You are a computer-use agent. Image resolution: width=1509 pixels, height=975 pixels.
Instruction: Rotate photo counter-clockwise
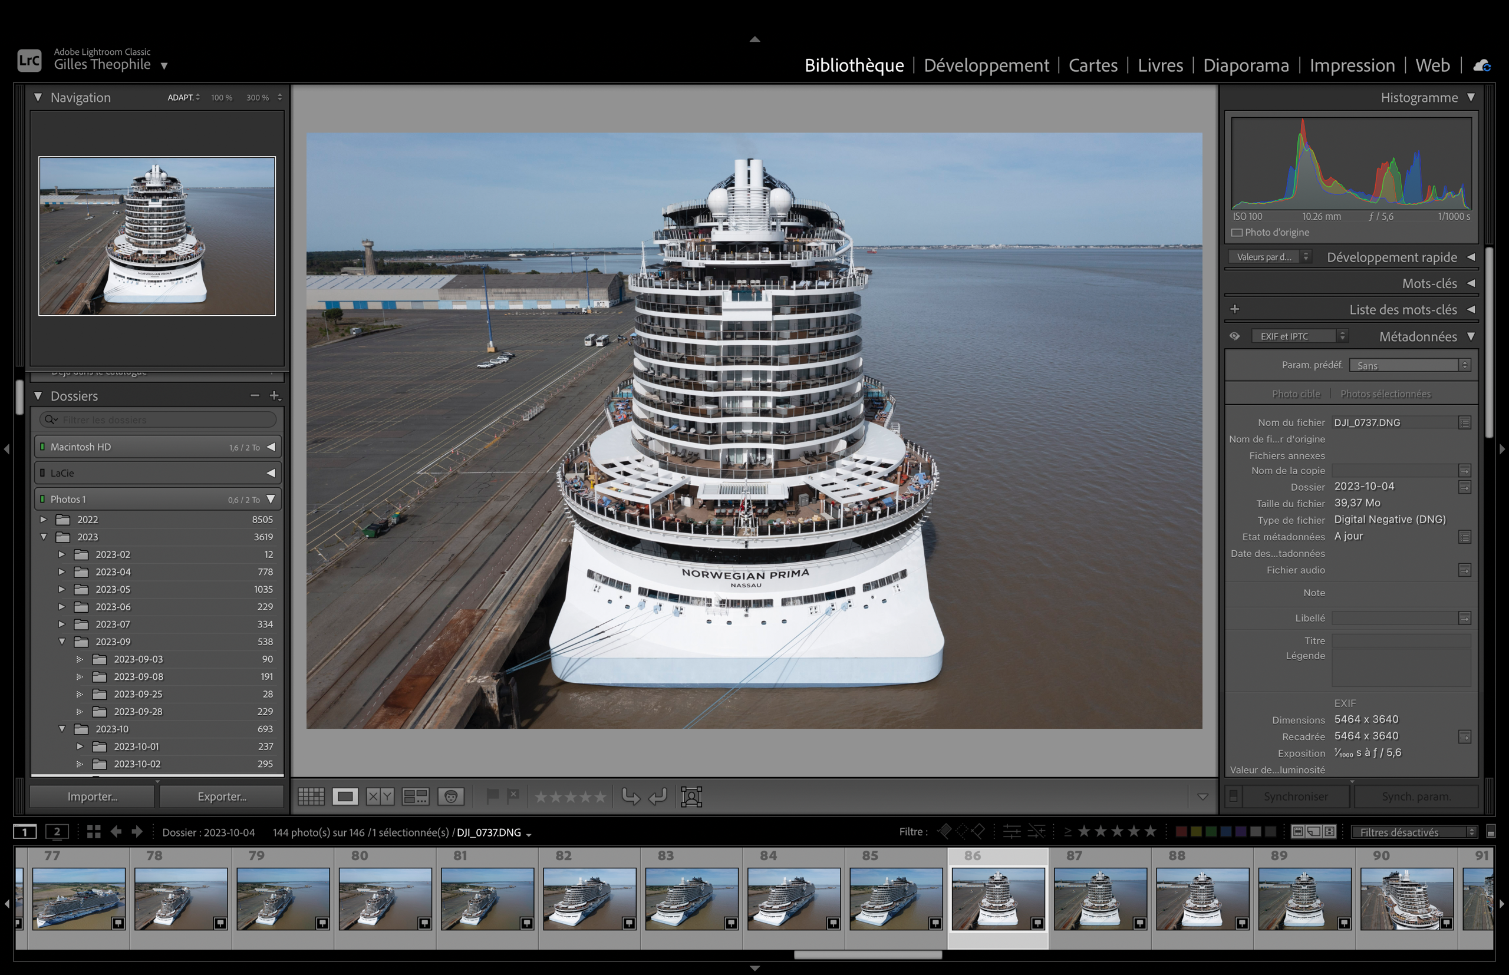coord(630,796)
